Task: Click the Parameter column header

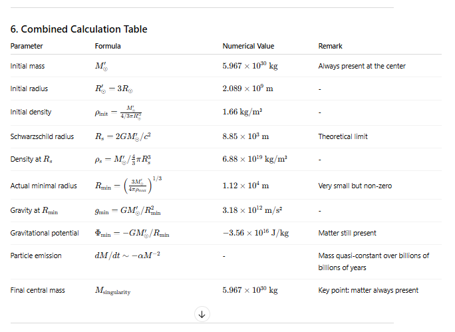Action: coord(27,46)
